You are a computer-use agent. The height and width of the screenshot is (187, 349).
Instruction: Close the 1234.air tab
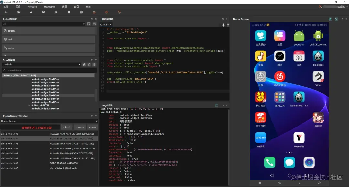(111, 25)
